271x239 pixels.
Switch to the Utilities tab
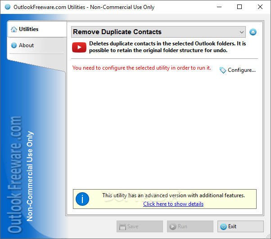pyautogui.click(x=37, y=29)
